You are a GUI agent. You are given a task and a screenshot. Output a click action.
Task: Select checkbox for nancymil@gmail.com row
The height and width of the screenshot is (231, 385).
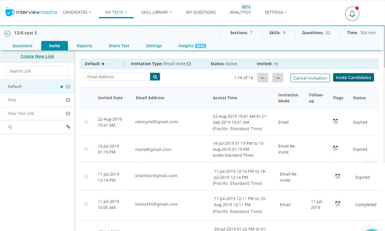click(86, 122)
